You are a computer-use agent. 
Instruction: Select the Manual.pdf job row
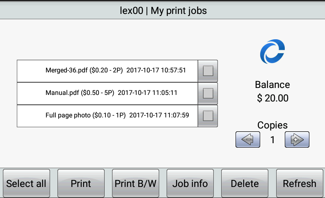(x=108, y=93)
